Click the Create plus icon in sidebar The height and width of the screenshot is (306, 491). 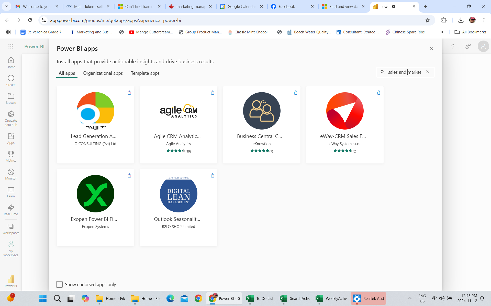coord(11,78)
